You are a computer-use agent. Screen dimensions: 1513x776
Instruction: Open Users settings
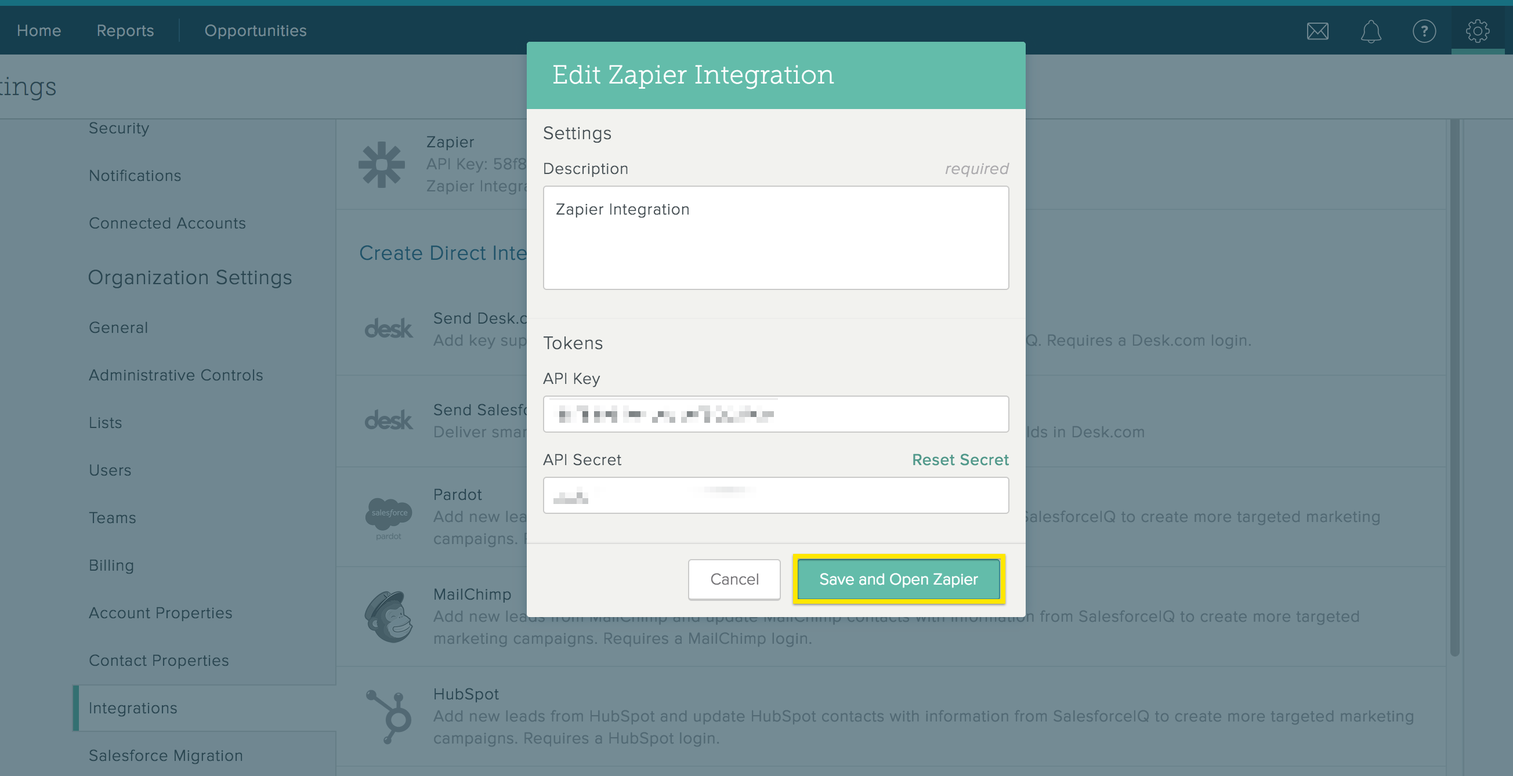pyautogui.click(x=110, y=470)
